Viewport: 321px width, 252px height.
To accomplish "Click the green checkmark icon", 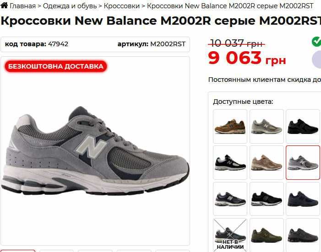I will [316, 42].
